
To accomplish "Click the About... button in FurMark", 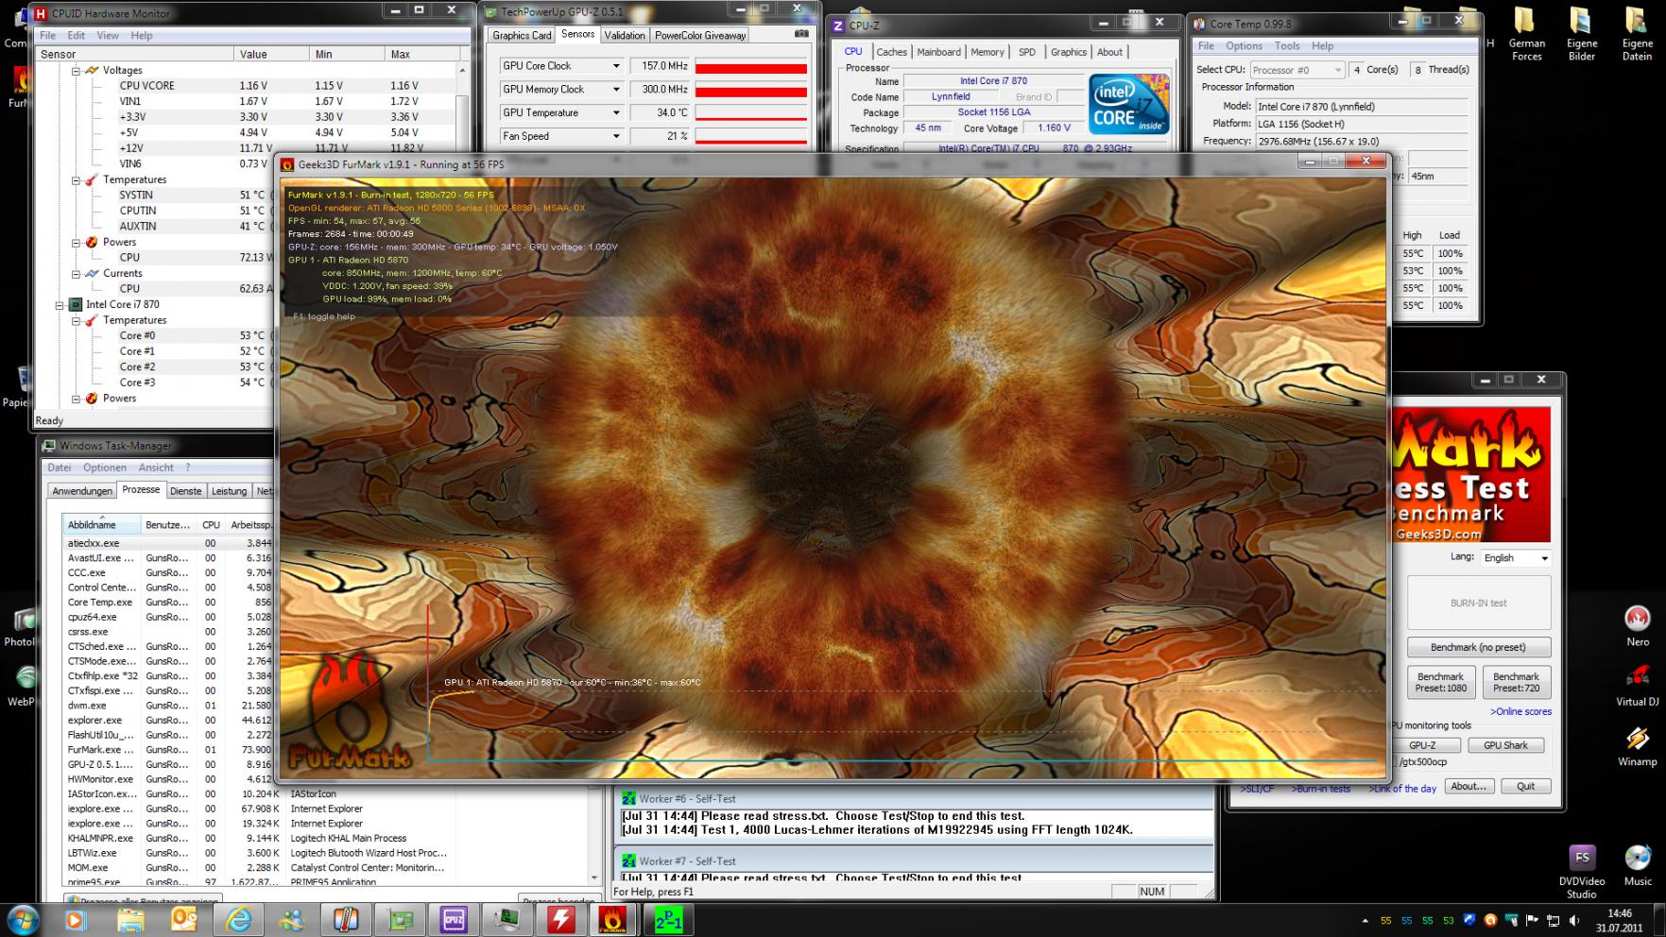I will point(1468,787).
